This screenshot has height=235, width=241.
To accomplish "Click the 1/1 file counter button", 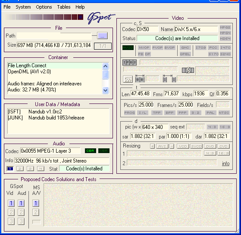I will pos(103,46).
